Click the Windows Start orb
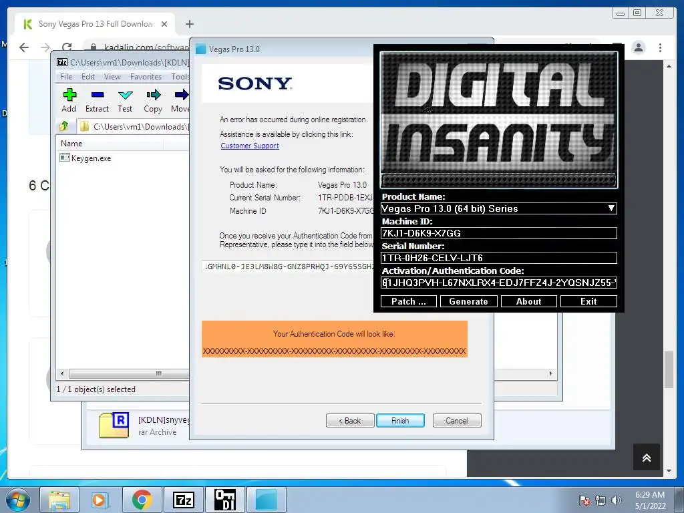 click(17, 500)
